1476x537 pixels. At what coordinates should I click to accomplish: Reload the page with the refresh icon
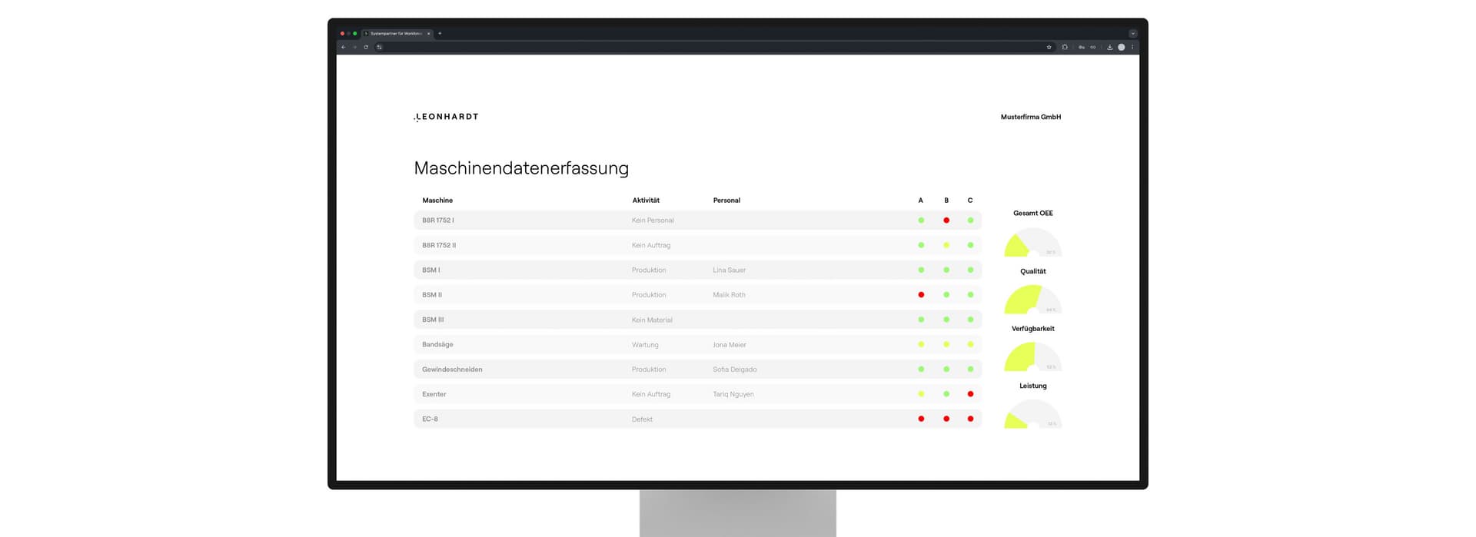point(366,48)
